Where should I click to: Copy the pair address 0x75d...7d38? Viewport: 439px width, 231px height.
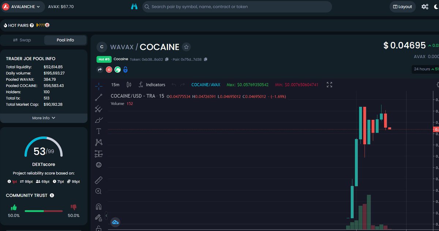coord(206,59)
